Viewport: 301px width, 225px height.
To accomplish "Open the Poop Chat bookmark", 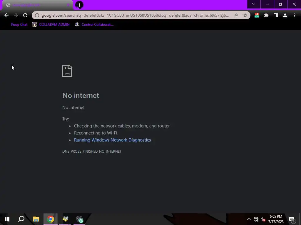I will click(19, 25).
